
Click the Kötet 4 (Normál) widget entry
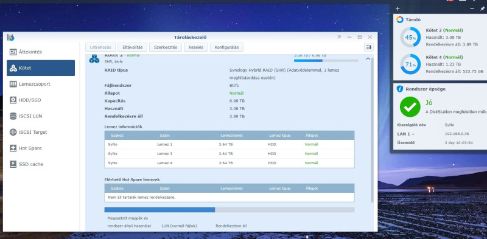click(x=444, y=57)
